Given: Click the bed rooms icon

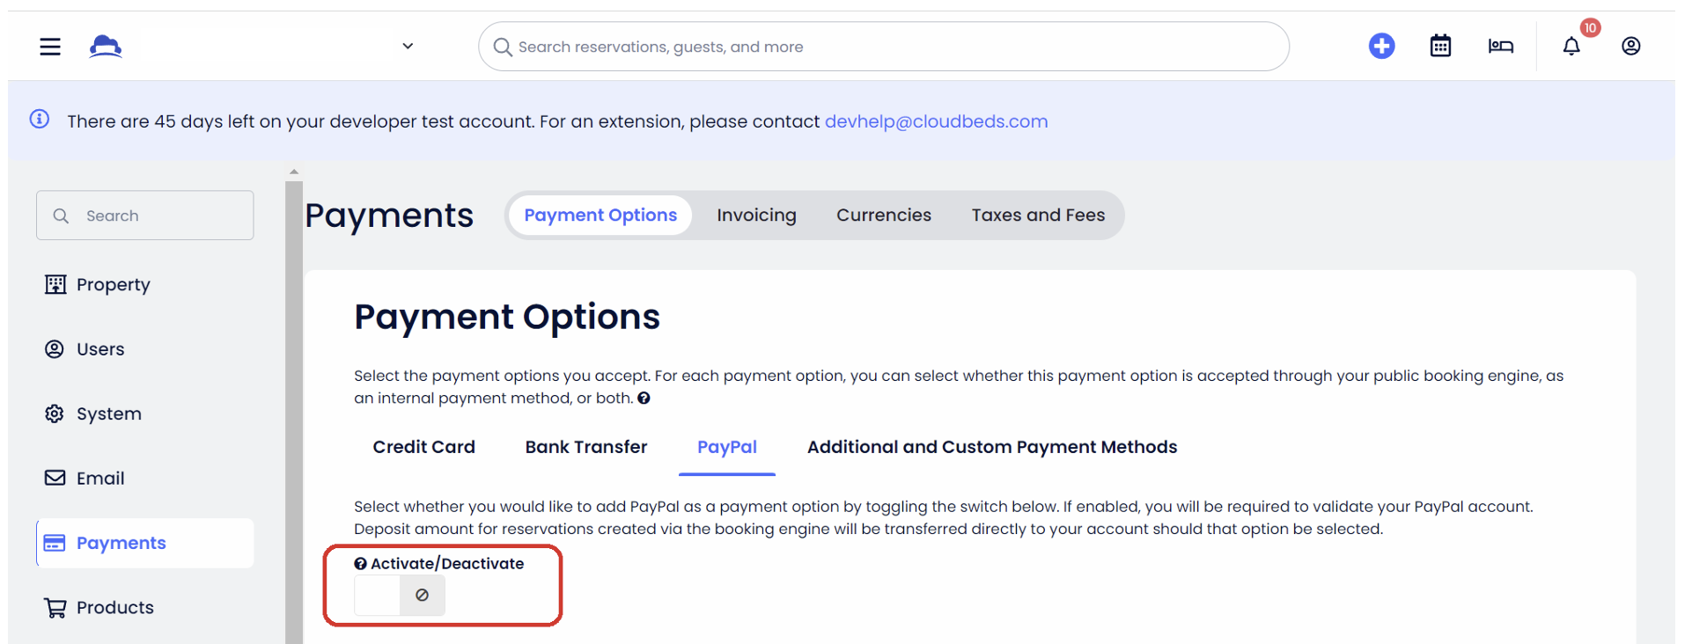Looking at the screenshot, I should pos(1500,46).
